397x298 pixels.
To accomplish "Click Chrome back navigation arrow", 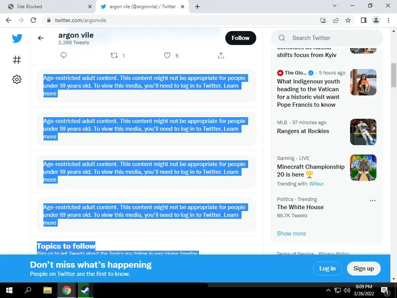I will click(x=9, y=20).
